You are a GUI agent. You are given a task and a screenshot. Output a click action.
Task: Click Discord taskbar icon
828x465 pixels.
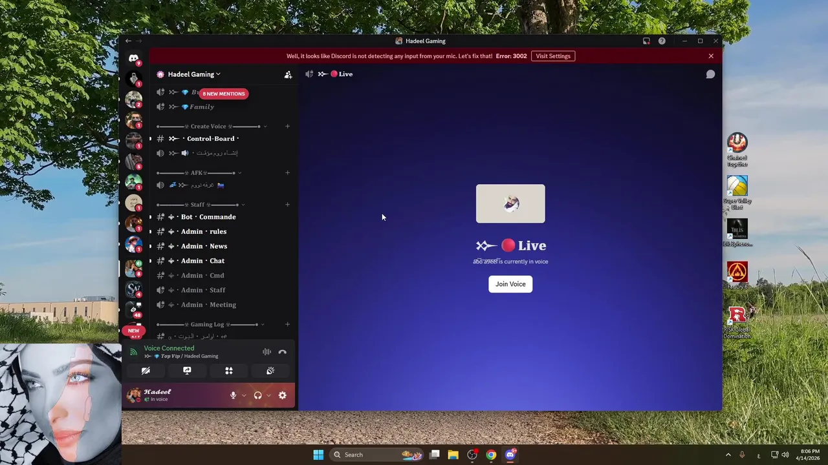(x=510, y=455)
